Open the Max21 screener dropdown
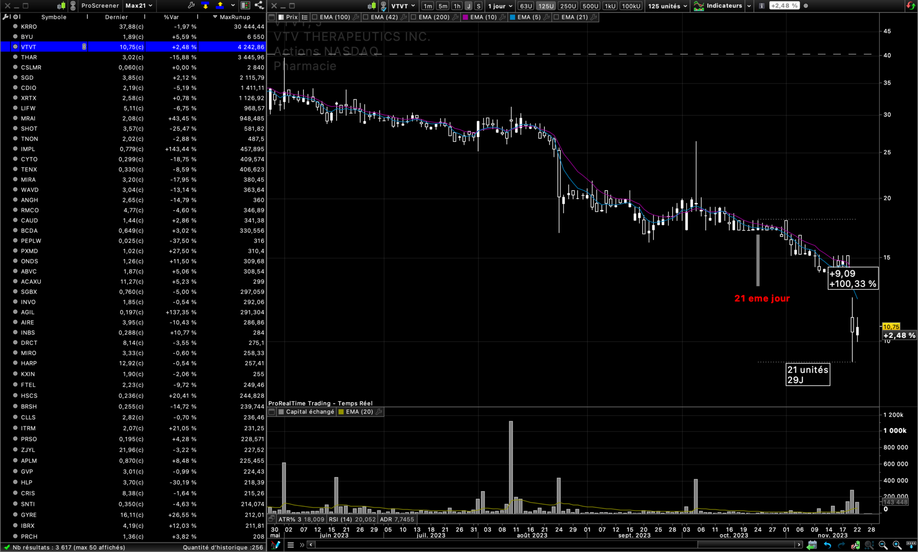 [139, 6]
